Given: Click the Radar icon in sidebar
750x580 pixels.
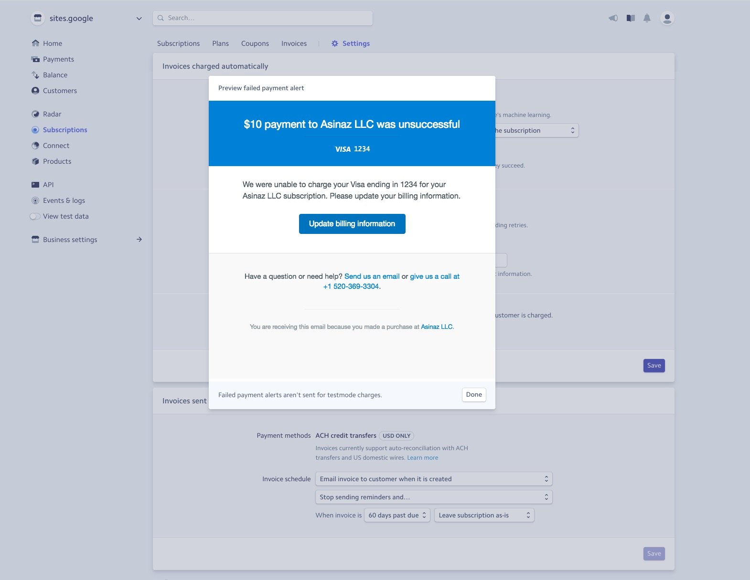Looking at the screenshot, I should pyautogui.click(x=35, y=114).
